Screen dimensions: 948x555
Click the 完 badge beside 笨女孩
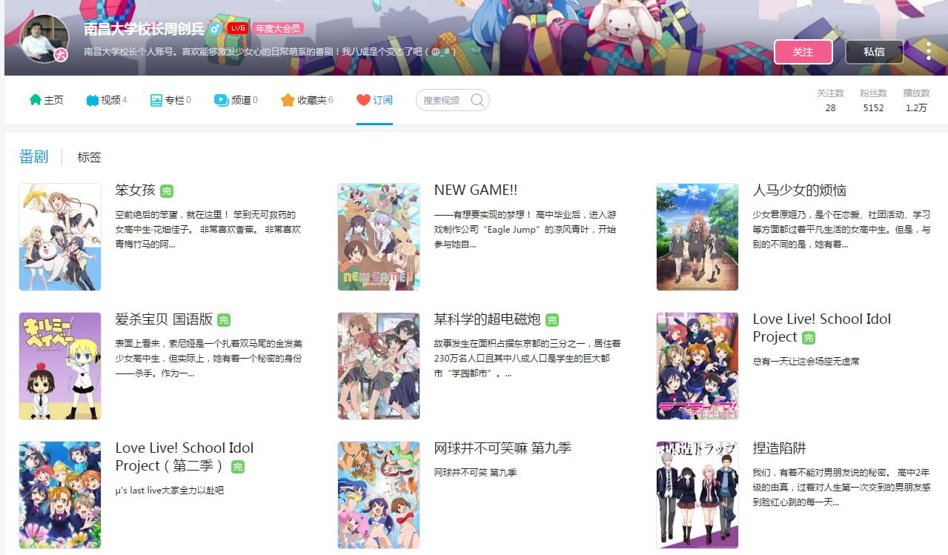point(167,191)
